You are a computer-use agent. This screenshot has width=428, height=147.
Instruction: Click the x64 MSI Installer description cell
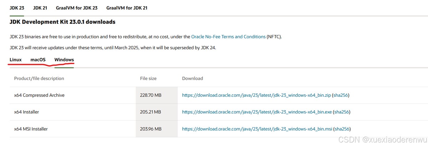tap(31, 129)
